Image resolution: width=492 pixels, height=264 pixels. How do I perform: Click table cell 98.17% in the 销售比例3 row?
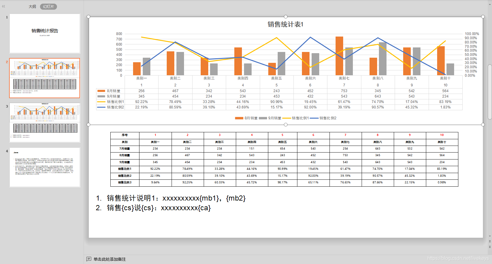click(283, 182)
